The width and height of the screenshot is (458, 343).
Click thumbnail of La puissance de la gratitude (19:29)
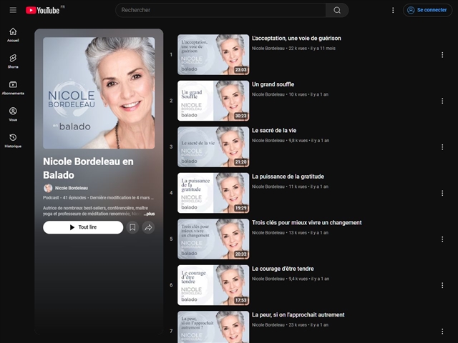tap(213, 193)
